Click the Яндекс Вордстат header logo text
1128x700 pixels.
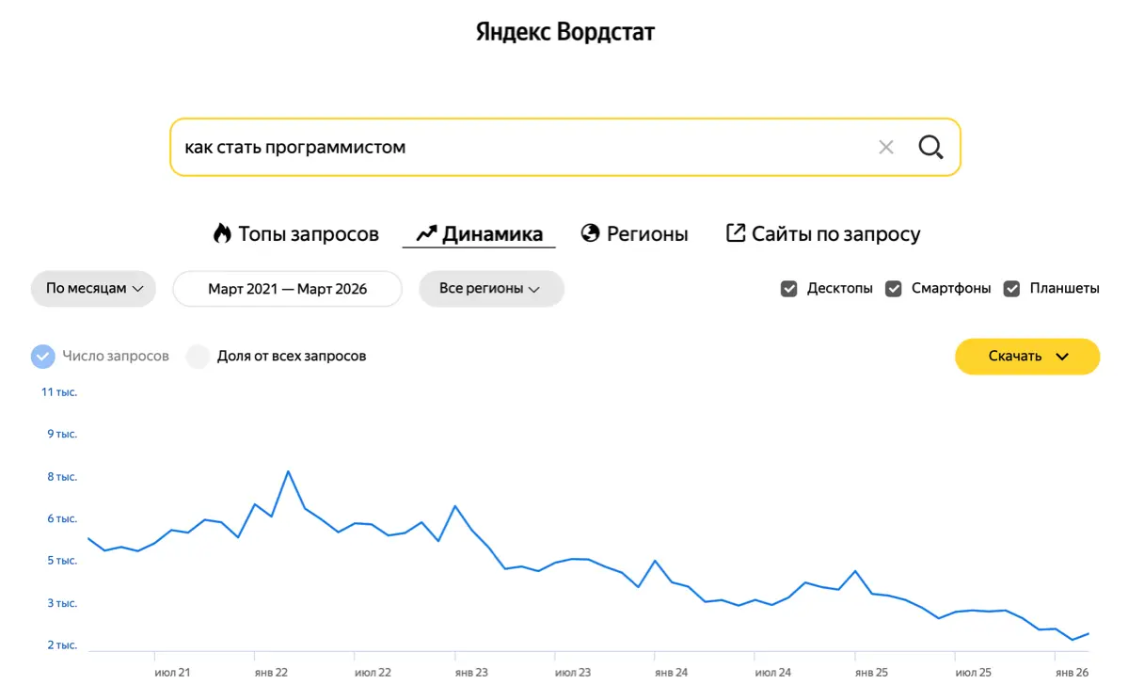coord(564,31)
